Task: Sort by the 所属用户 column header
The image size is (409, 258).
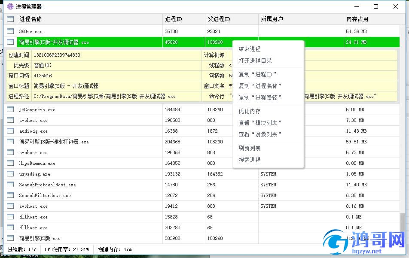Action: tap(301, 19)
